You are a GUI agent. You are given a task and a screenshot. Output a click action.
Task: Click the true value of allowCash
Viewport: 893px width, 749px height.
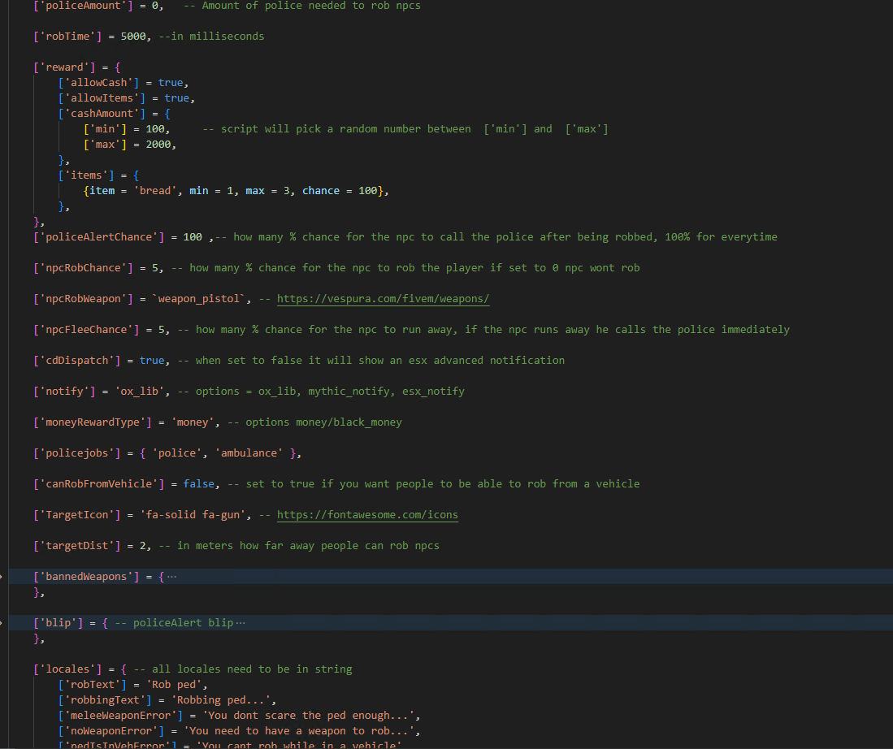click(171, 82)
